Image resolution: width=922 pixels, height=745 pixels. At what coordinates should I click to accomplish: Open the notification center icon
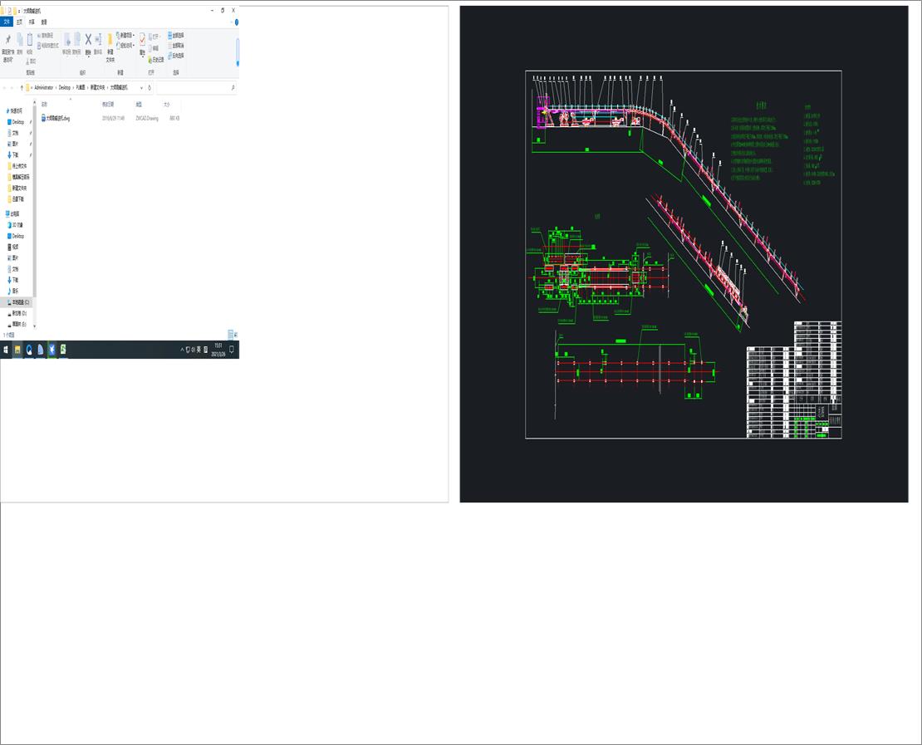[x=232, y=350]
